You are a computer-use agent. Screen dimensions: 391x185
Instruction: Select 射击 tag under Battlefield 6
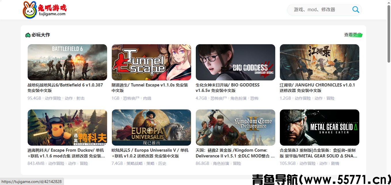pyautogui.click(x=81, y=98)
